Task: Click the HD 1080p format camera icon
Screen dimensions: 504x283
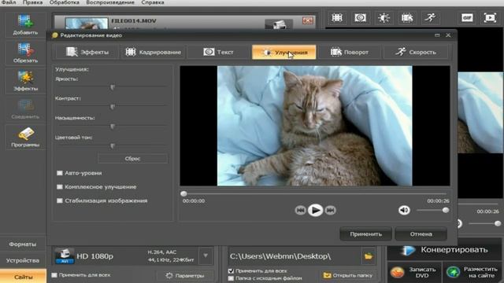Action: [x=64, y=255]
